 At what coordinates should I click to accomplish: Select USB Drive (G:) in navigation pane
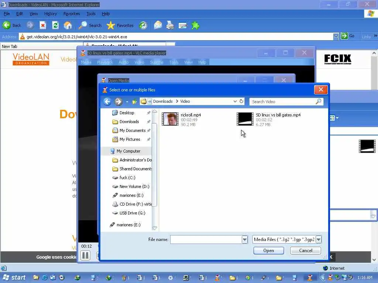coord(132,213)
